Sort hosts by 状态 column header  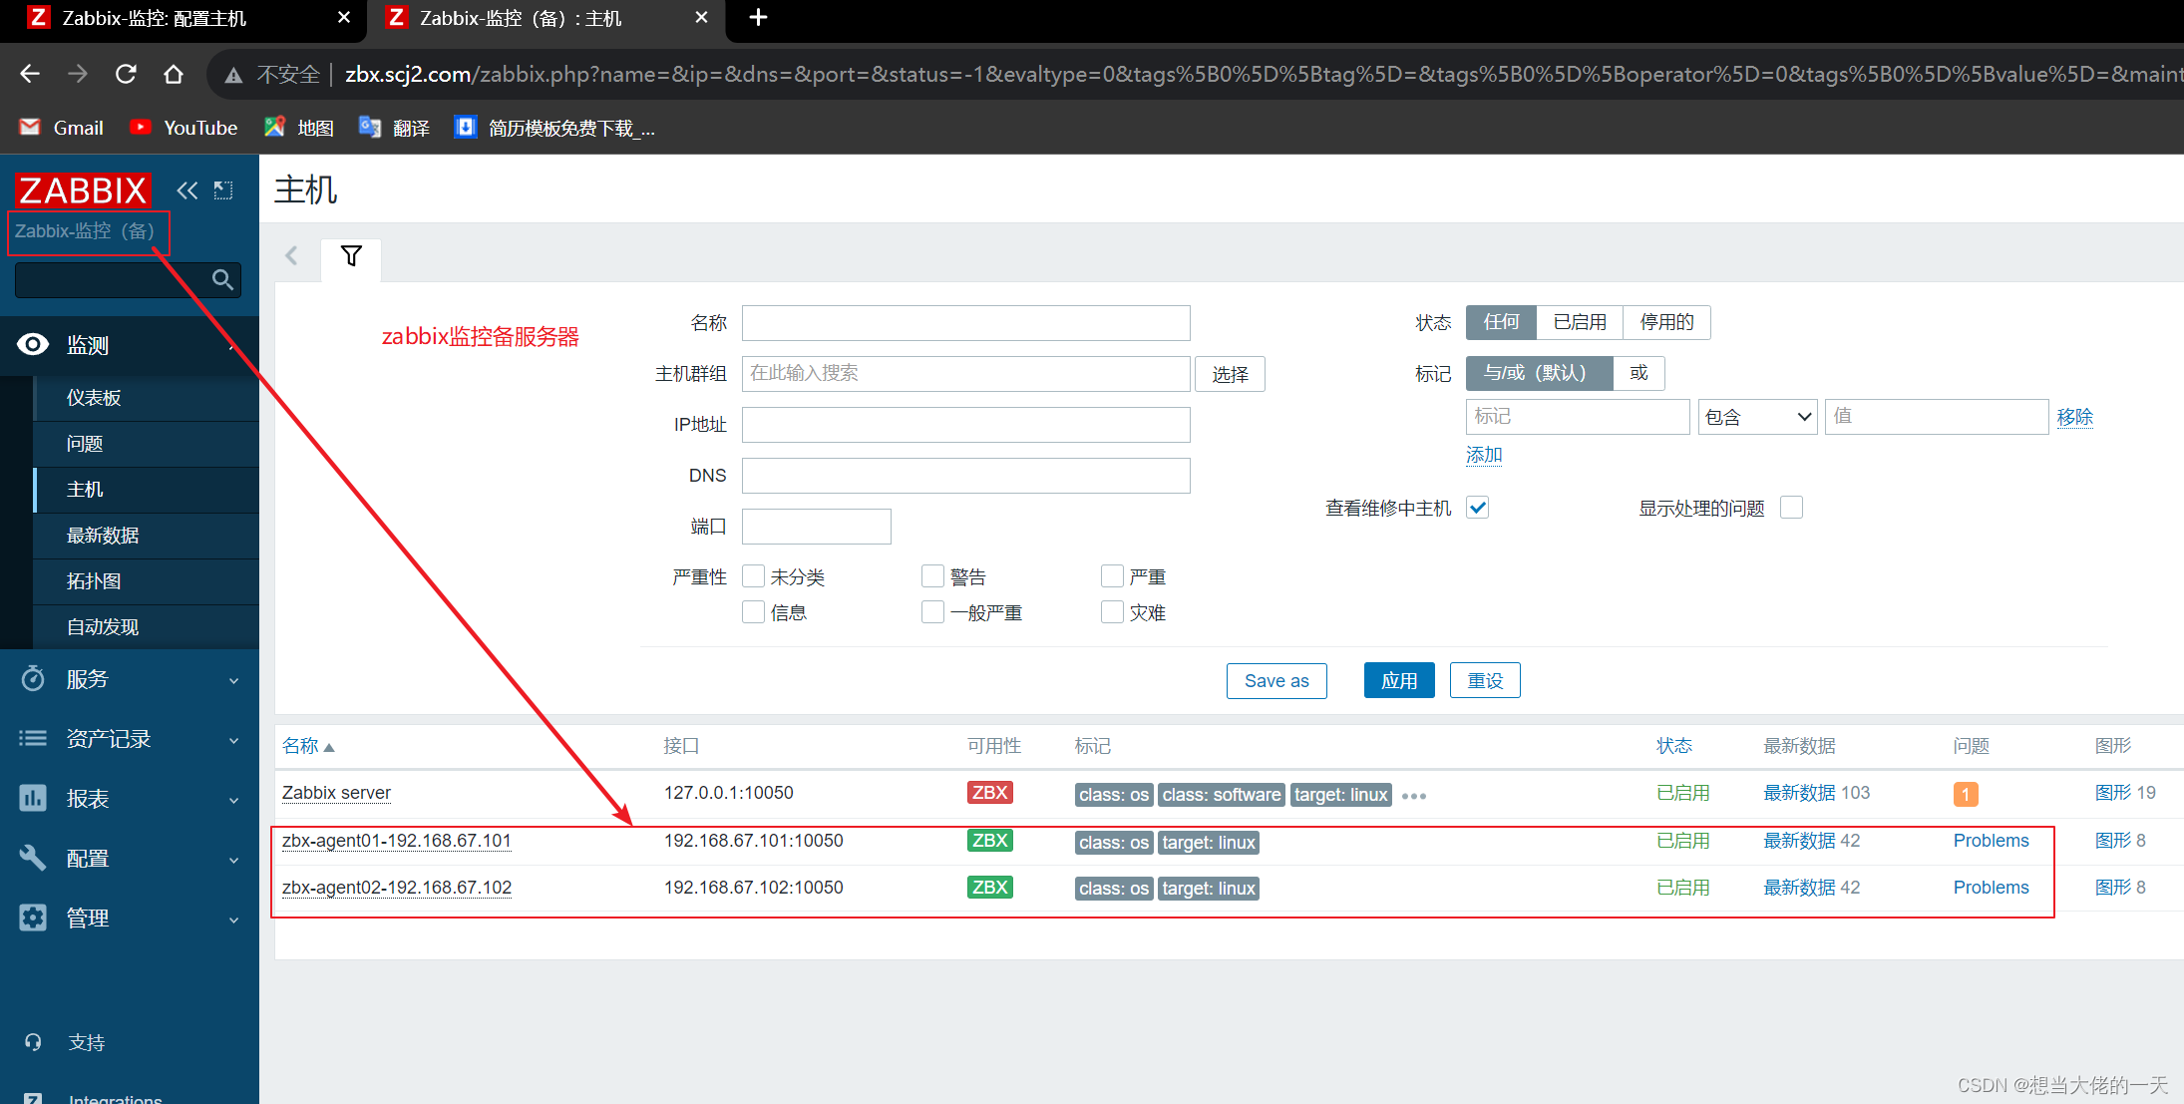coord(1674,746)
